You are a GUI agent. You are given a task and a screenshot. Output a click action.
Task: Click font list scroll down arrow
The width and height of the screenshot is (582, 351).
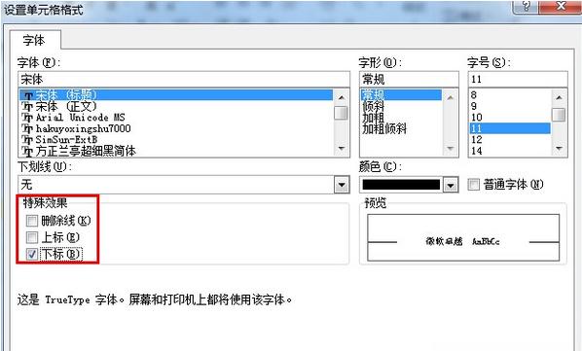point(341,149)
